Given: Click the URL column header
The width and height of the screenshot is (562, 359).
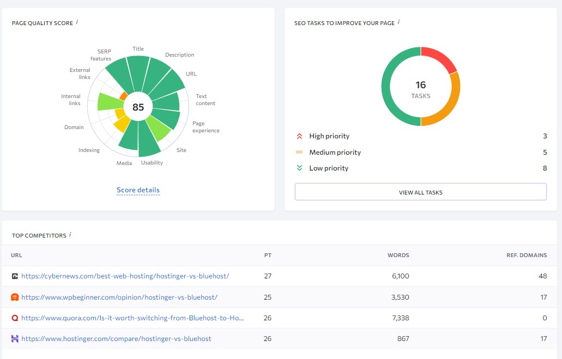Looking at the screenshot, I should (x=16, y=255).
